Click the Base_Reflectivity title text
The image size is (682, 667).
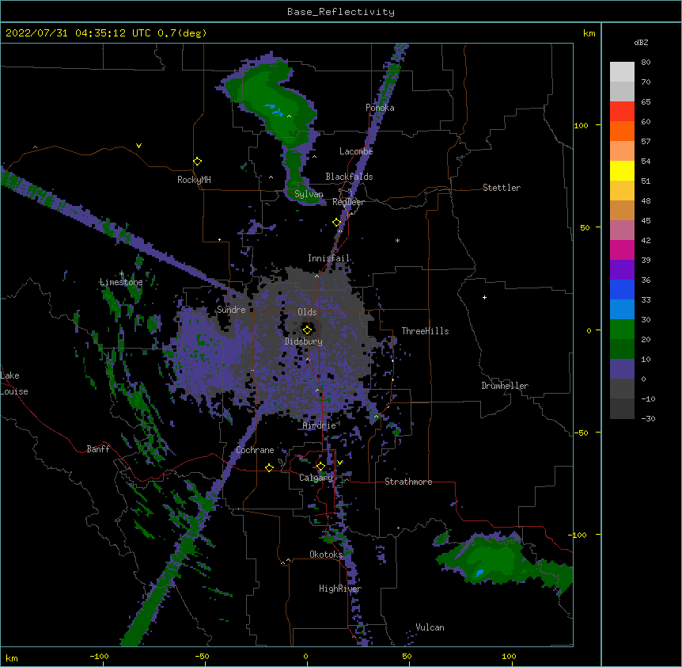[341, 12]
